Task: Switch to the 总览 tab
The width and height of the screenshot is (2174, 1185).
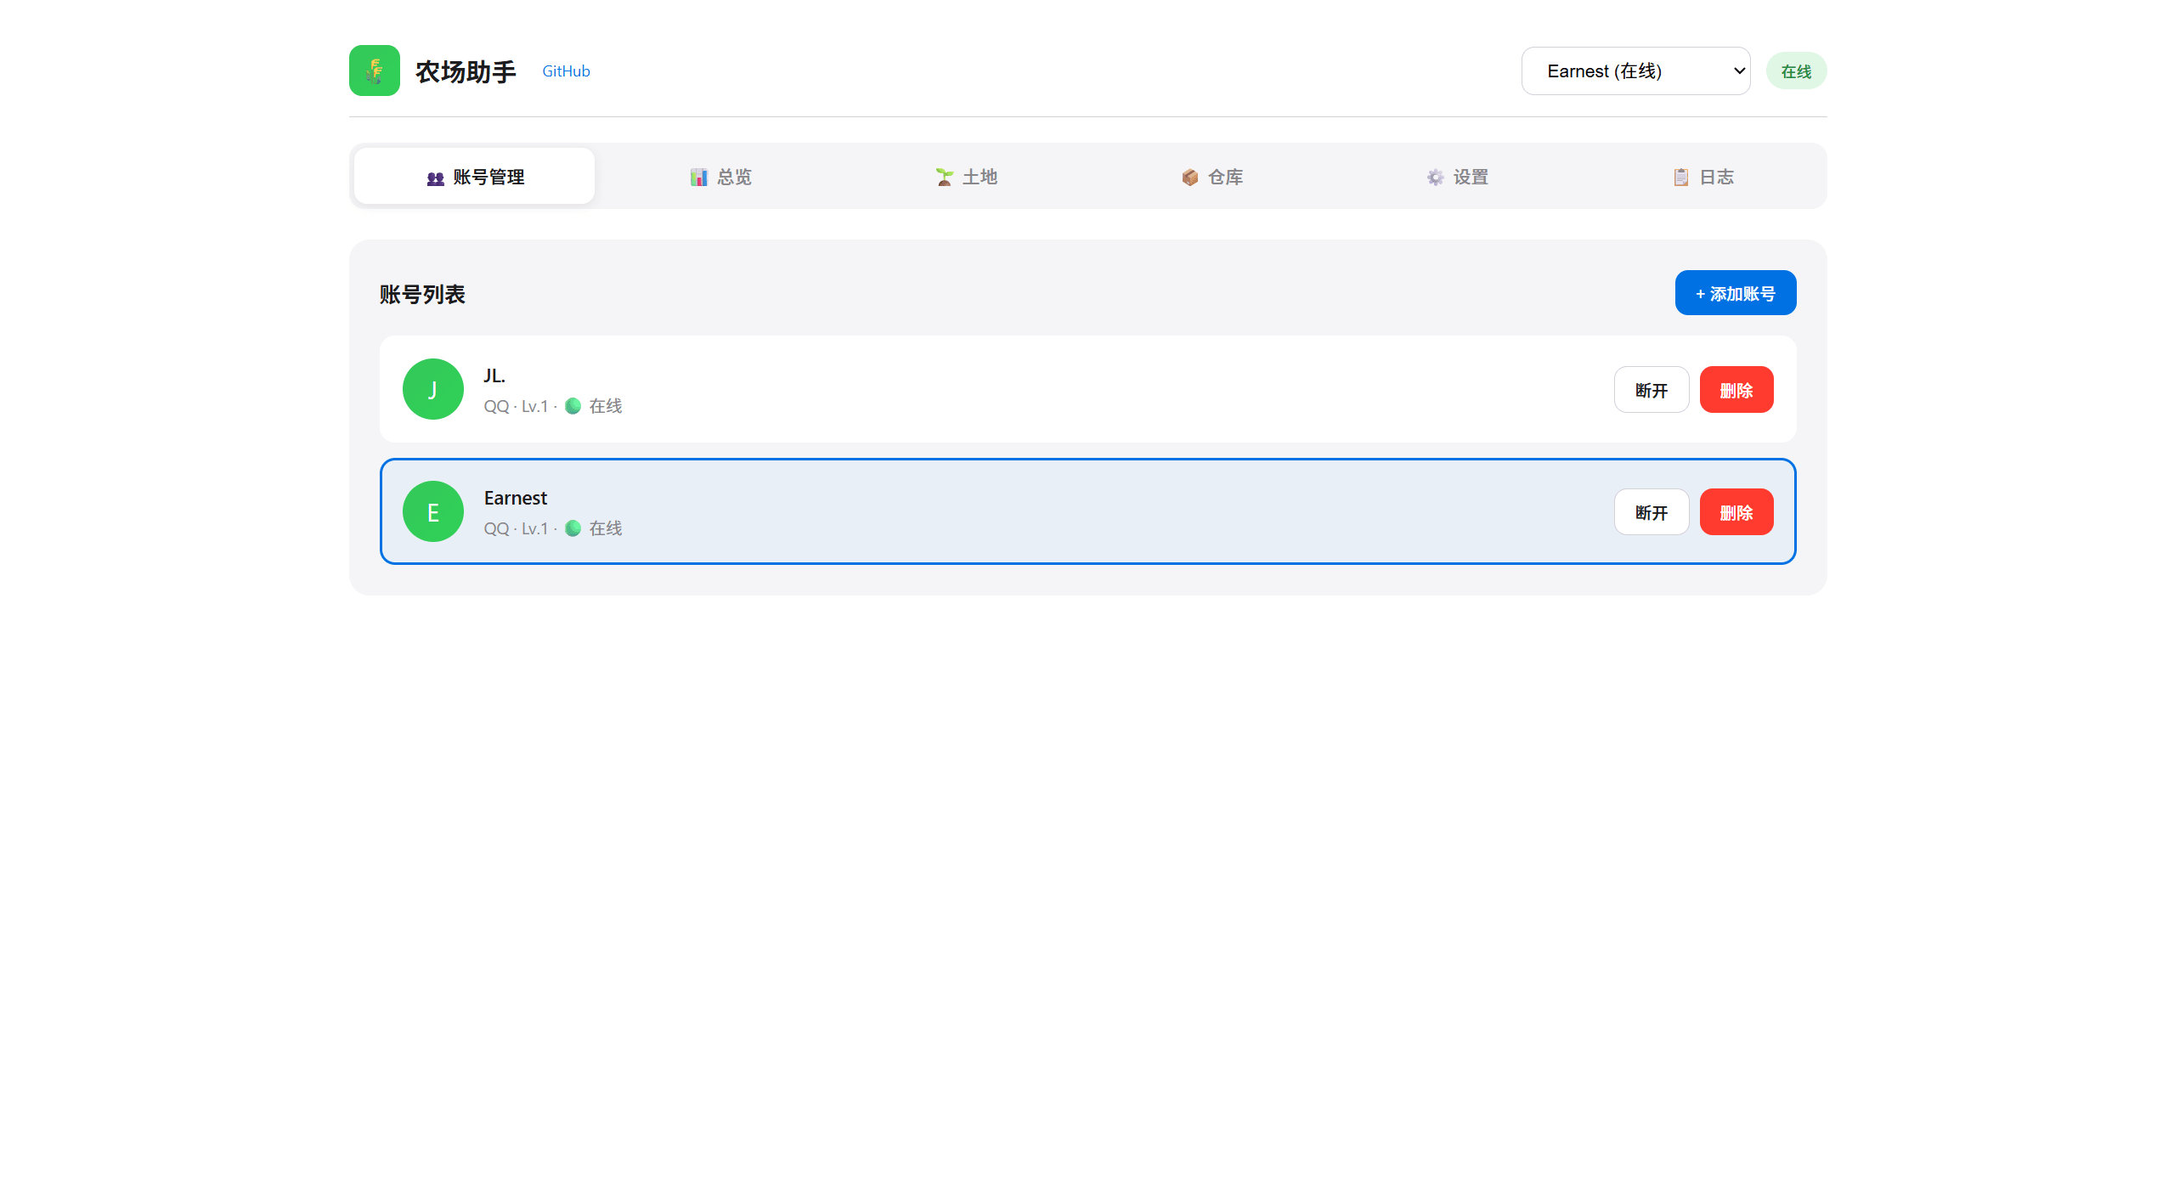Action: 720,177
